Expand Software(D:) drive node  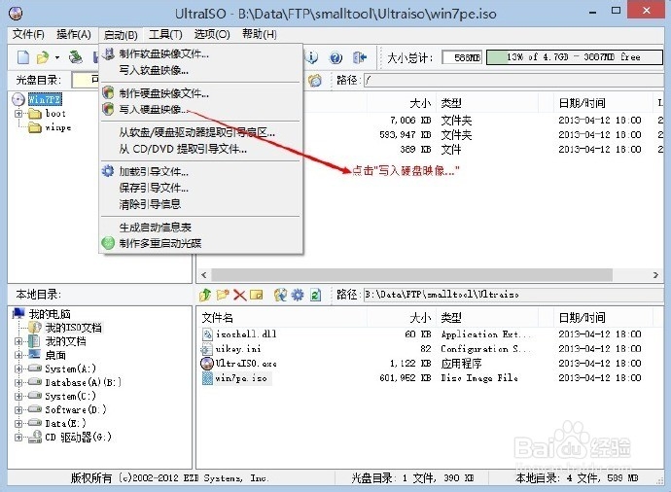18,410
